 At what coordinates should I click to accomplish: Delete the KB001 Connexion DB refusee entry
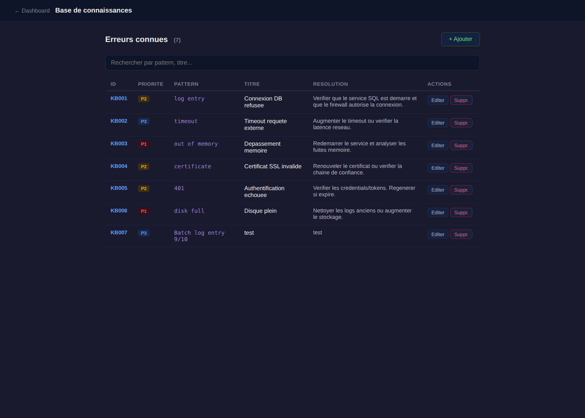(x=461, y=100)
